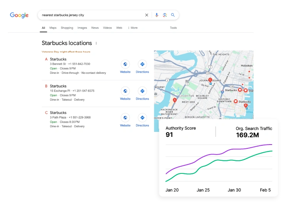Open Google Lens image search icon
This screenshot has height=208, width=289.
[x=165, y=15]
